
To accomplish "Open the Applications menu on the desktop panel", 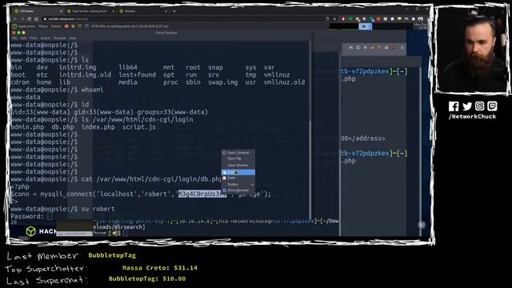I will pyautogui.click(x=24, y=26).
